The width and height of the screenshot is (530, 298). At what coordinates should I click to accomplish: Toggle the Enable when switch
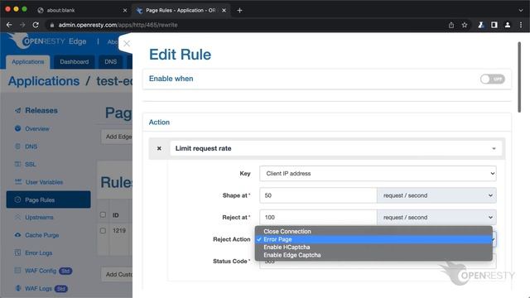pos(493,79)
